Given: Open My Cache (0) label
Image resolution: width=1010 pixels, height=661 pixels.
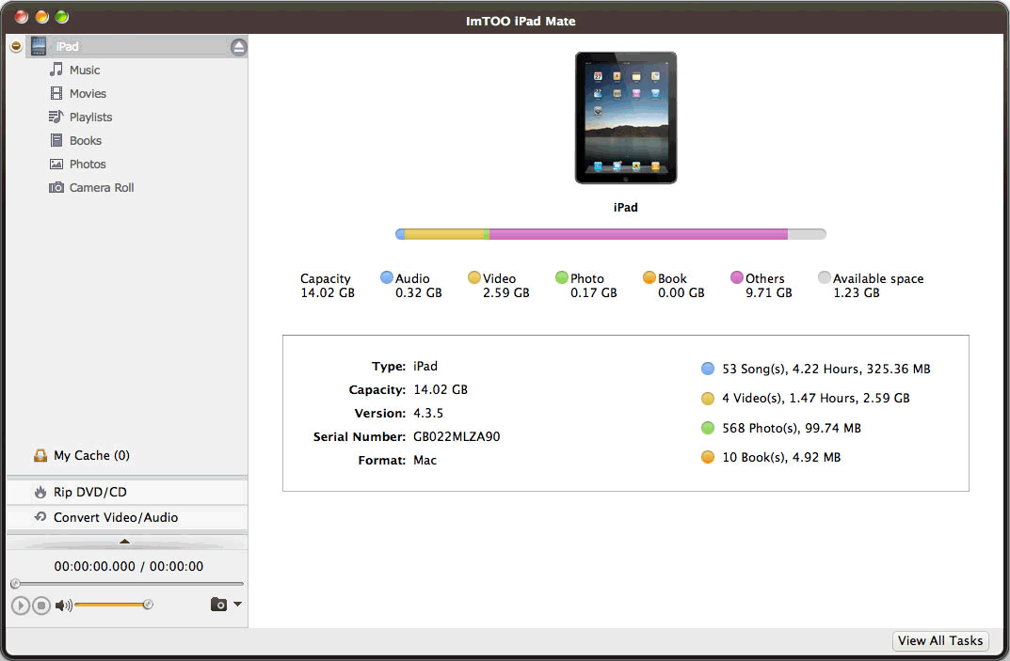Looking at the screenshot, I should pyautogui.click(x=91, y=456).
